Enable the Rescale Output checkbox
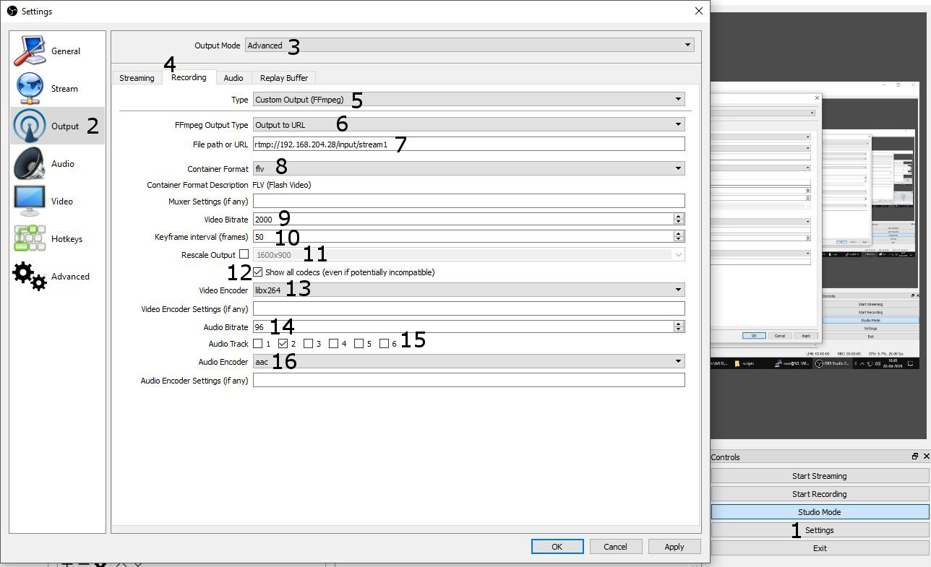 coord(244,254)
